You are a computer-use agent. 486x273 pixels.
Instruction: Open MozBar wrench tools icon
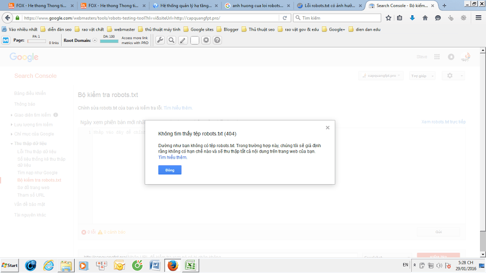coord(160,40)
